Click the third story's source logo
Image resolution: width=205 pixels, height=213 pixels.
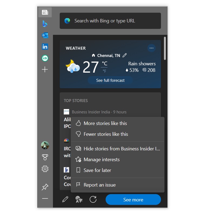coord(66,170)
